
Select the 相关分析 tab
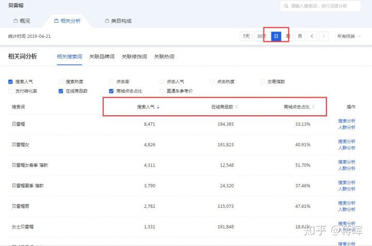[x=67, y=21]
